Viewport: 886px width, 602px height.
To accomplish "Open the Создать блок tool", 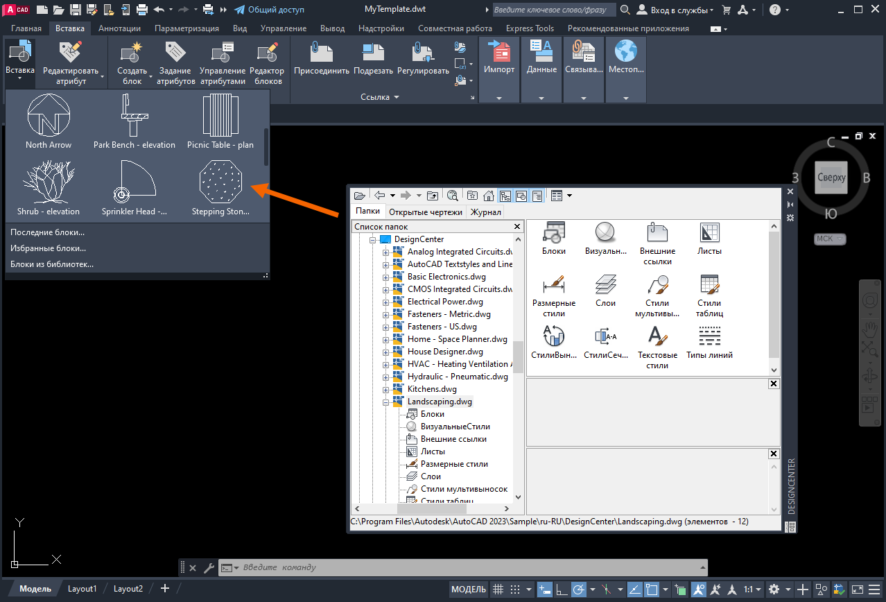I will click(x=132, y=62).
